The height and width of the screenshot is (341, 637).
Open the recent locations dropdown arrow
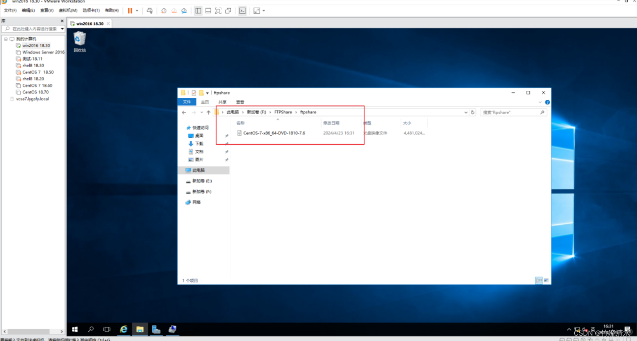[201, 112]
